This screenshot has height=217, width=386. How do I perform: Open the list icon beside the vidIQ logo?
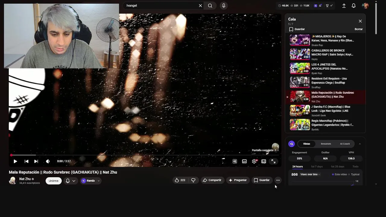[x=320, y=5]
